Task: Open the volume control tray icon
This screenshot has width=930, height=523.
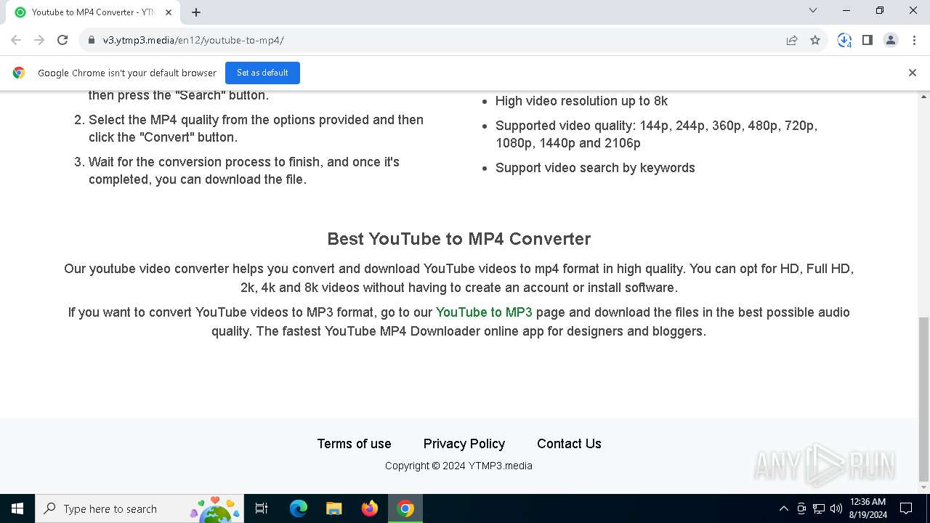Action: coord(836,508)
